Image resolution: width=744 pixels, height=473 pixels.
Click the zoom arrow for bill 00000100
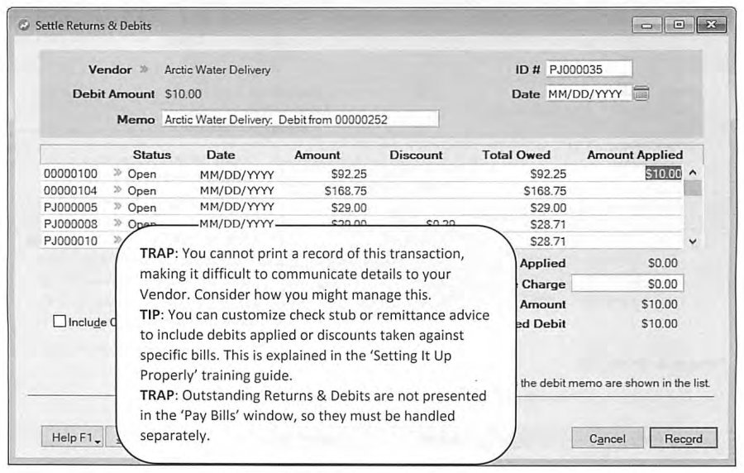point(117,173)
